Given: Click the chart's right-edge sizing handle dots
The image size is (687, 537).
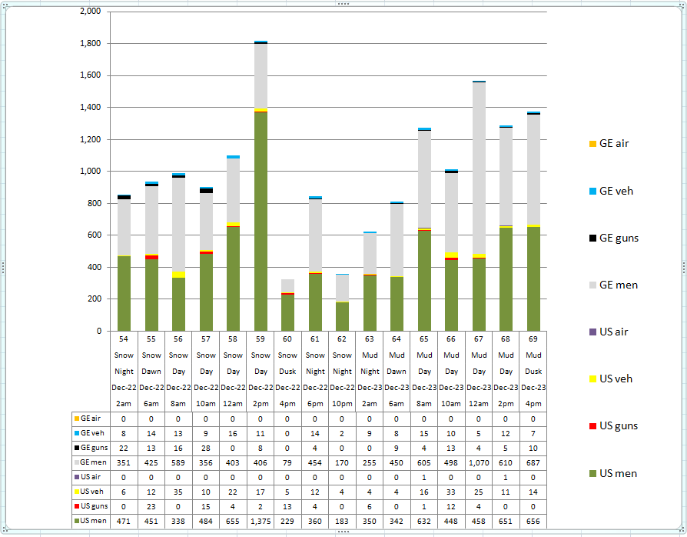Looking at the screenshot, I should (x=683, y=268).
